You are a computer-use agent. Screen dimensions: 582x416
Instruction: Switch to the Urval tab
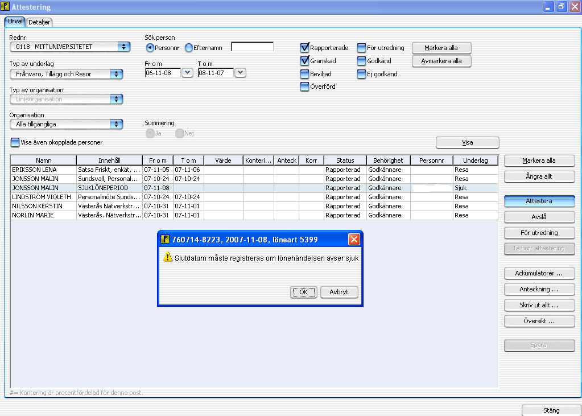(x=15, y=22)
